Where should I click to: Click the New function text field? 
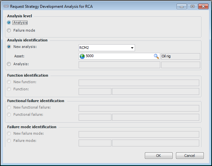coord(139,83)
